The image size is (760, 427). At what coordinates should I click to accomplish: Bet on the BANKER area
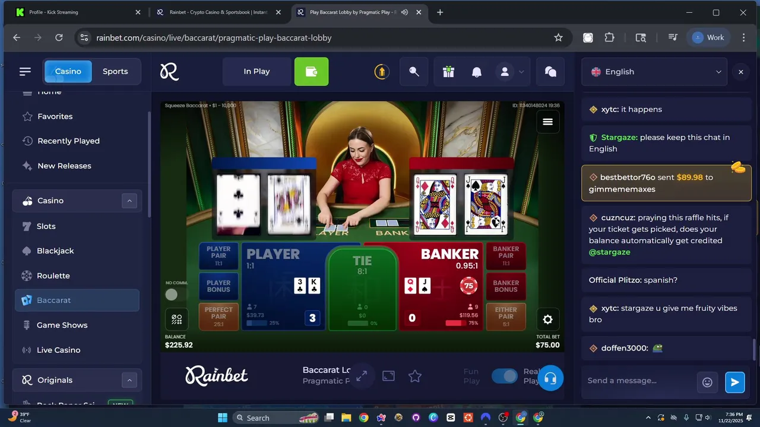pyautogui.click(x=441, y=286)
